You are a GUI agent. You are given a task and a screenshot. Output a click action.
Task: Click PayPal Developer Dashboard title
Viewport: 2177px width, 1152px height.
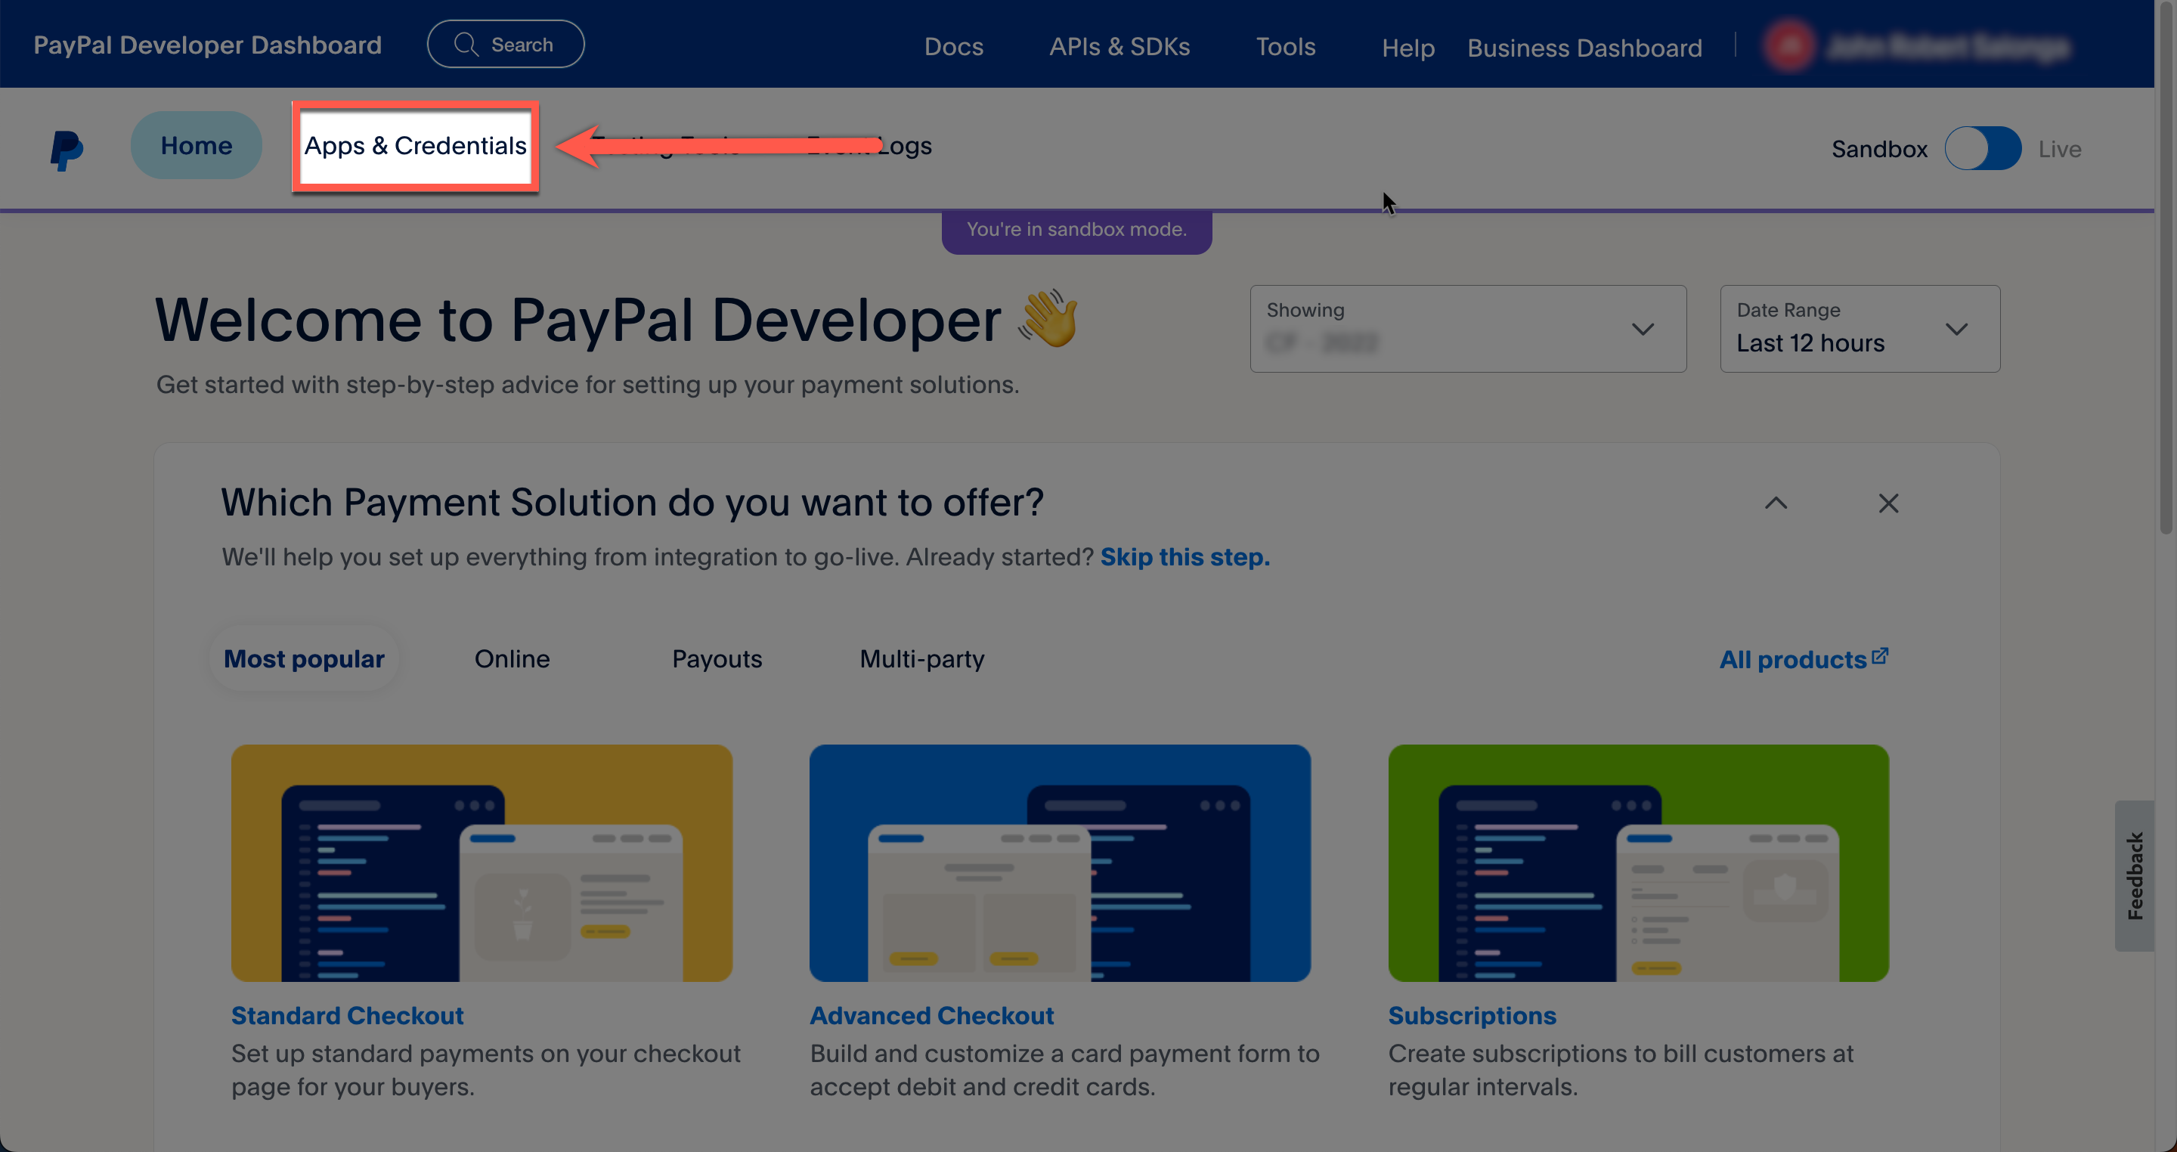pyautogui.click(x=207, y=45)
